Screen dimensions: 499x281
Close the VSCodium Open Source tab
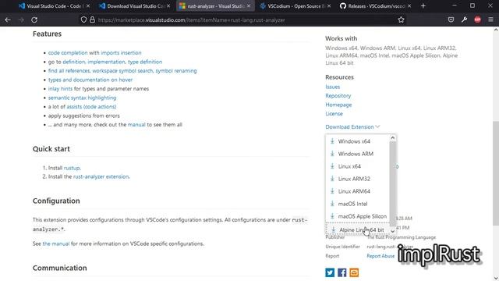coord(329,5)
